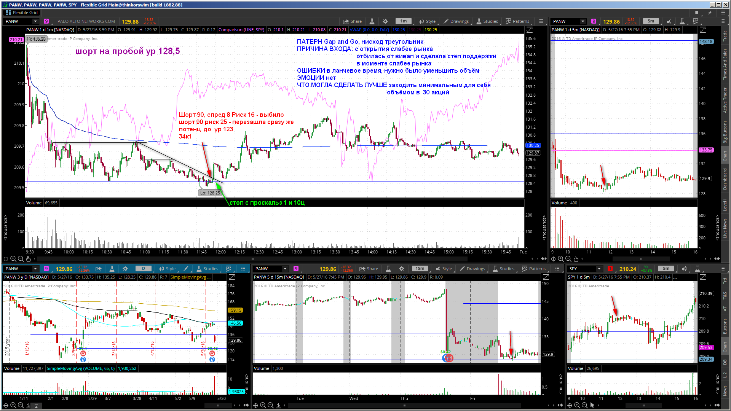Viewport: 731px width, 411px height.
Task: Open the Live News side tab
Action: pos(725,228)
